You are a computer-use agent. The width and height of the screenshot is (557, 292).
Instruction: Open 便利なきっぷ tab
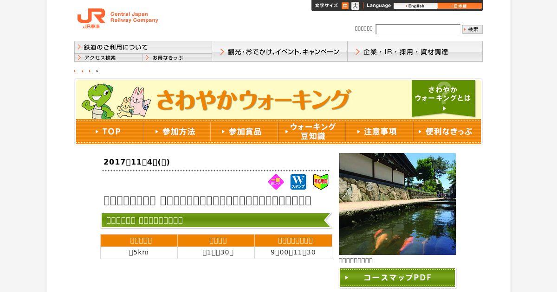pyautogui.click(x=447, y=132)
